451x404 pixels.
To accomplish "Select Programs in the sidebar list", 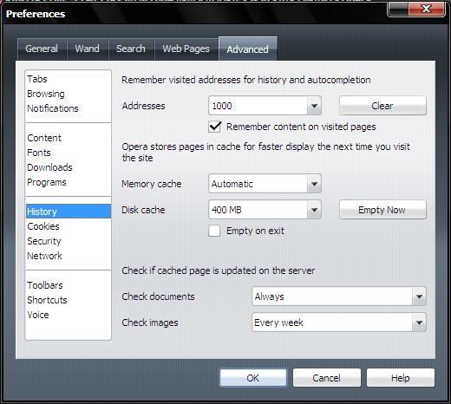I will click(69, 182).
